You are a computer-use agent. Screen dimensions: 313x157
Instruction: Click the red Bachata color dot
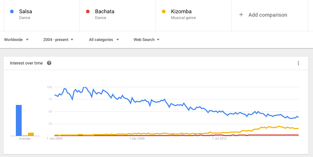click(88, 11)
